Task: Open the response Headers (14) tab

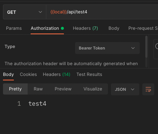Action: [x=56, y=74]
